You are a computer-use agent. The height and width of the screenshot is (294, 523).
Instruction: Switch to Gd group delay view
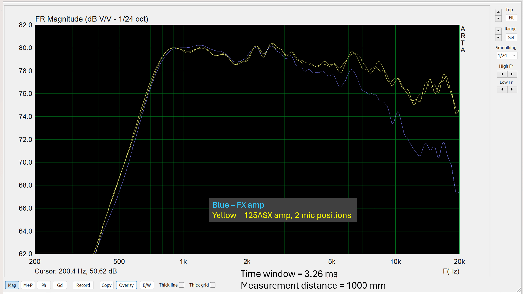tap(60, 285)
